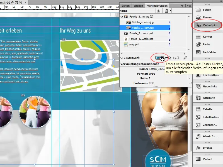Click the Farbraum: RGB info line
The height and width of the screenshot is (167, 223).
point(144,83)
